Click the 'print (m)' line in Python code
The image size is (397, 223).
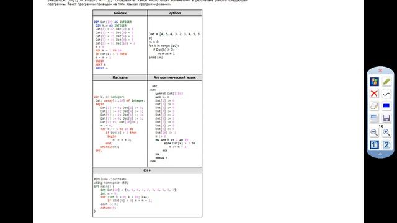click(x=156, y=58)
